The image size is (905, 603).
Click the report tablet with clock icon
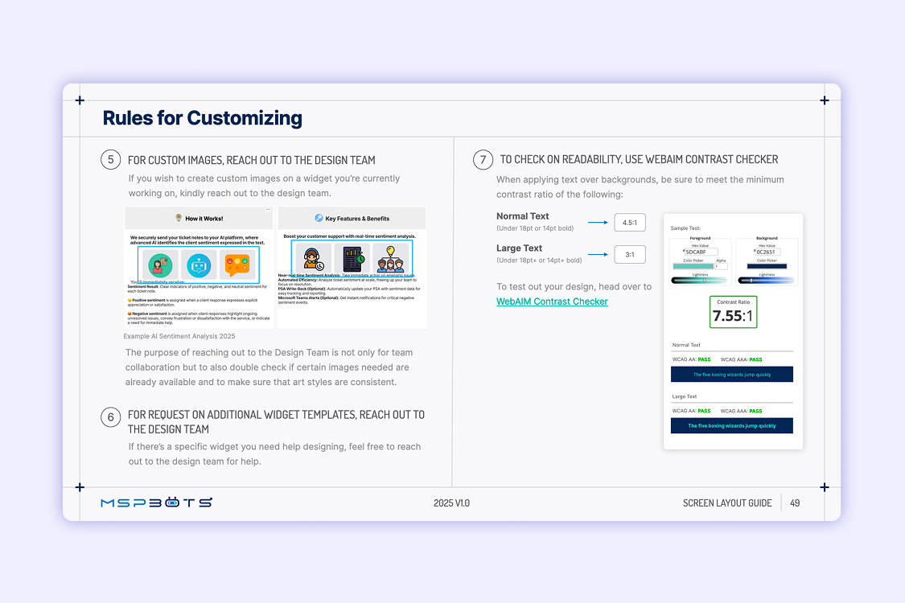click(352, 259)
